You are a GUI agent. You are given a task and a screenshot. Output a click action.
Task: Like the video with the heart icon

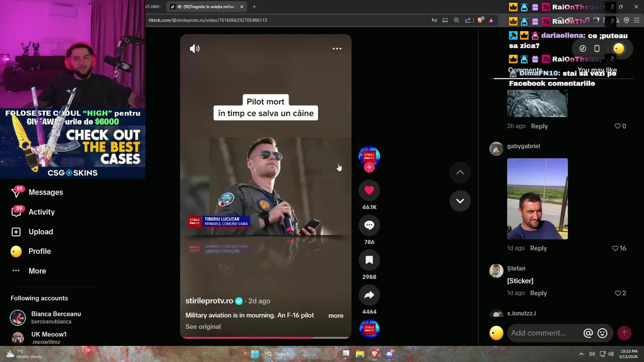coord(369,190)
